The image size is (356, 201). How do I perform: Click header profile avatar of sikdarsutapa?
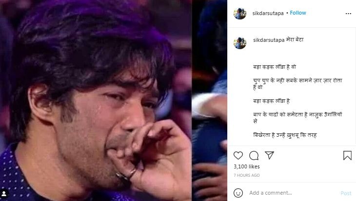(x=240, y=13)
